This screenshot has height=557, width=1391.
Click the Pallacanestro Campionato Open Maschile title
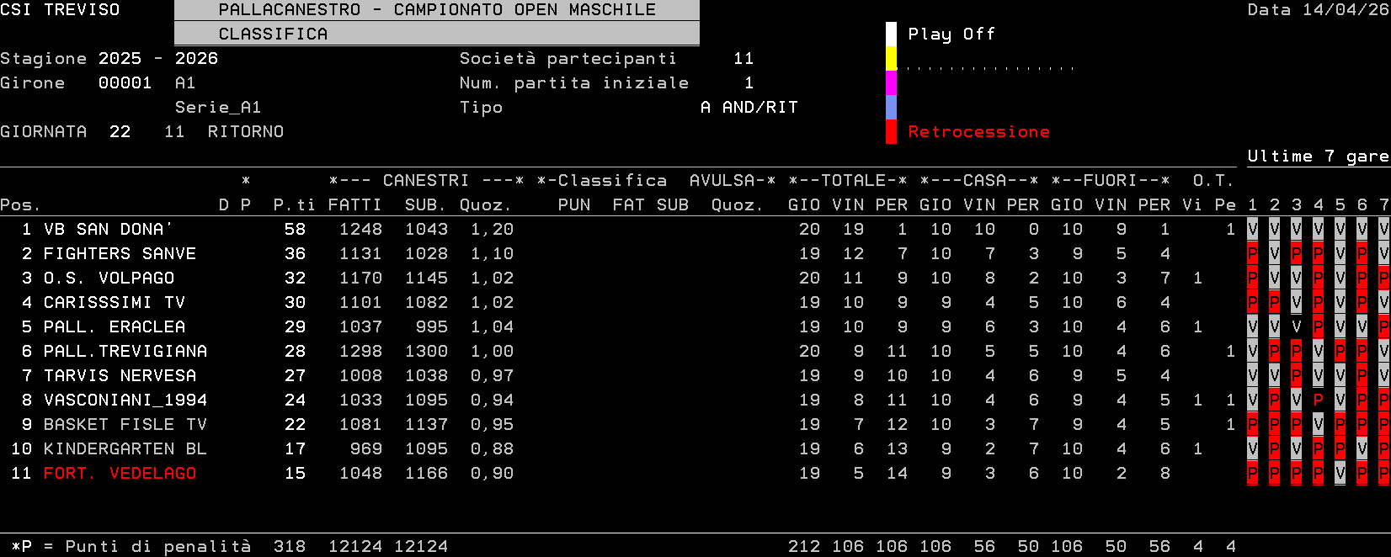click(x=436, y=10)
